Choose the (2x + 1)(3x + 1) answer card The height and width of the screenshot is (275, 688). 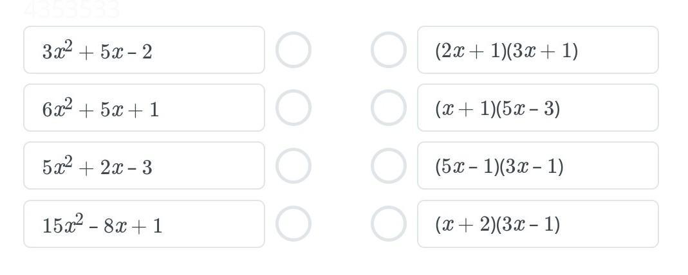538,50
